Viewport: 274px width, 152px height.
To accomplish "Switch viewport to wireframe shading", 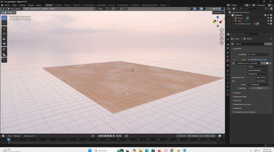I will [211, 9].
